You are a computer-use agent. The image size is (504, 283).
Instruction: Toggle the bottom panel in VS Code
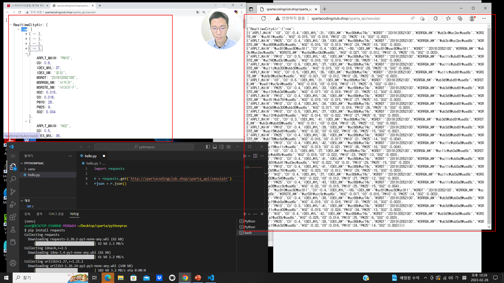click(x=215, y=147)
